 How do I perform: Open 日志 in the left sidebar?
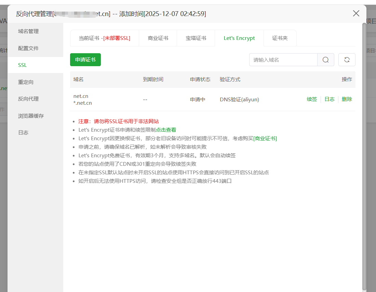point(23,133)
